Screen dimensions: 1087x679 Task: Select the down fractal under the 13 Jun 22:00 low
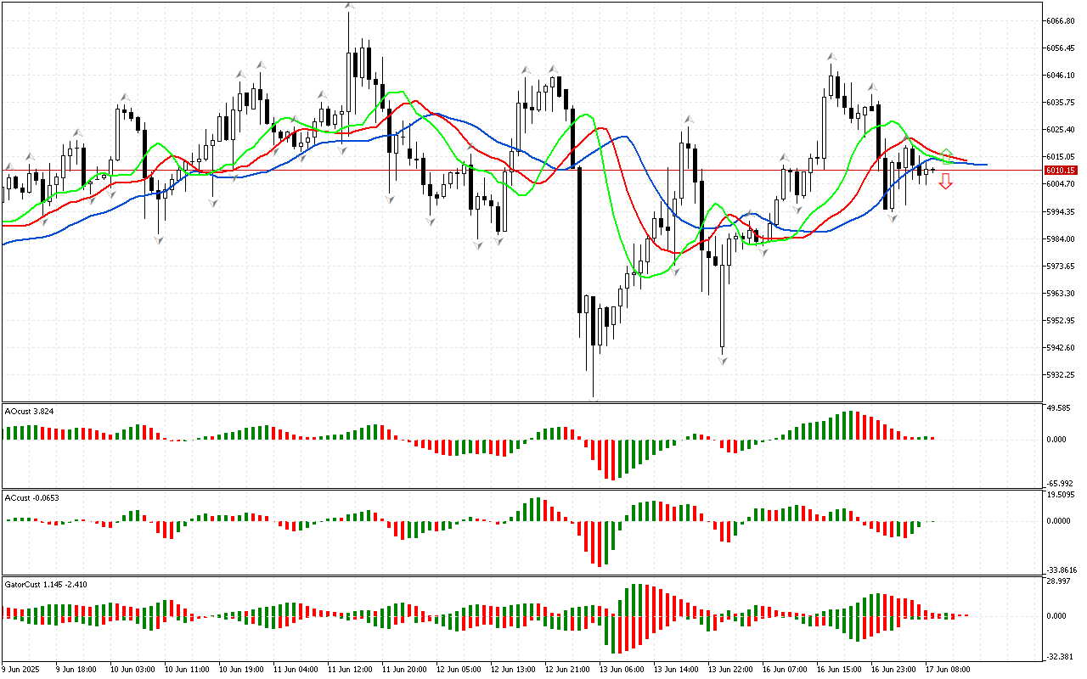[x=723, y=361]
